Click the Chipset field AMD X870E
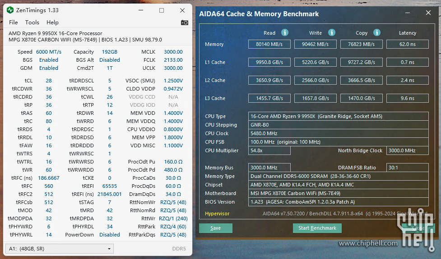Screen dimensions: 441x259 [x=339, y=185]
